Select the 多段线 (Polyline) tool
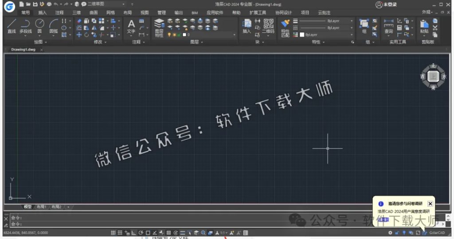Viewport: 454px width, 239px height. [25, 25]
